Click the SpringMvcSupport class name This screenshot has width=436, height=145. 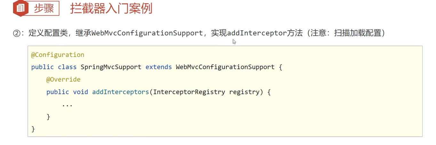click(111, 67)
